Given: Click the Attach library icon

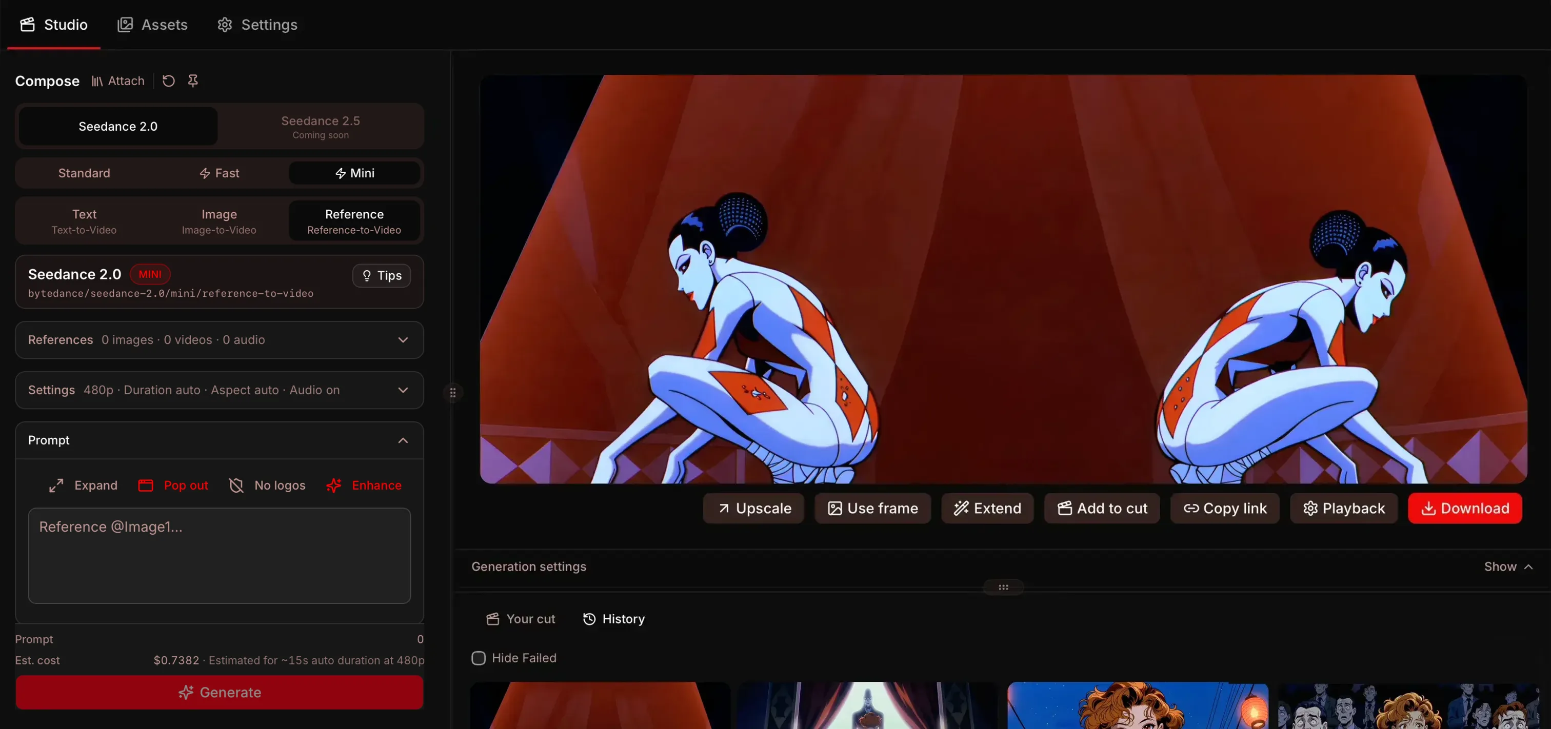Looking at the screenshot, I should (97, 82).
